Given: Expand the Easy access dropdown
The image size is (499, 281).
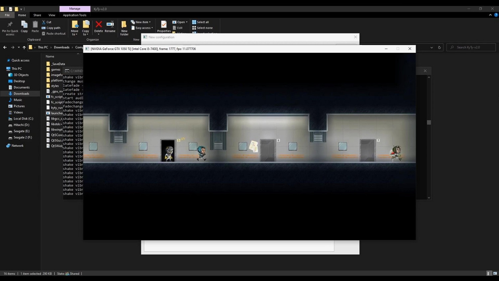Looking at the screenshot, I should click(142, 28).
